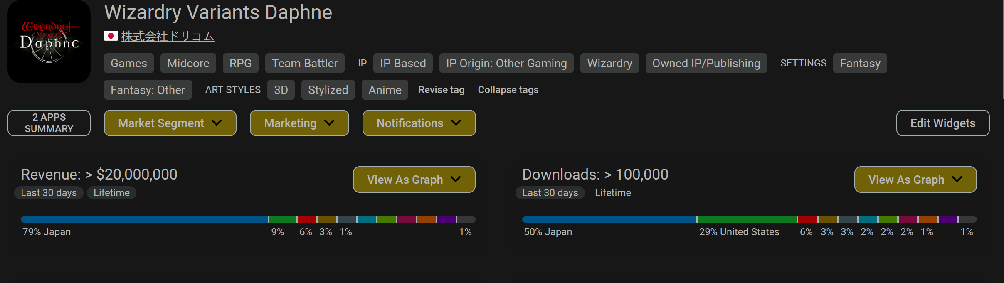Click the red 6% downloads bar segment
This screenshot has width=1004, height=283.
808,219
